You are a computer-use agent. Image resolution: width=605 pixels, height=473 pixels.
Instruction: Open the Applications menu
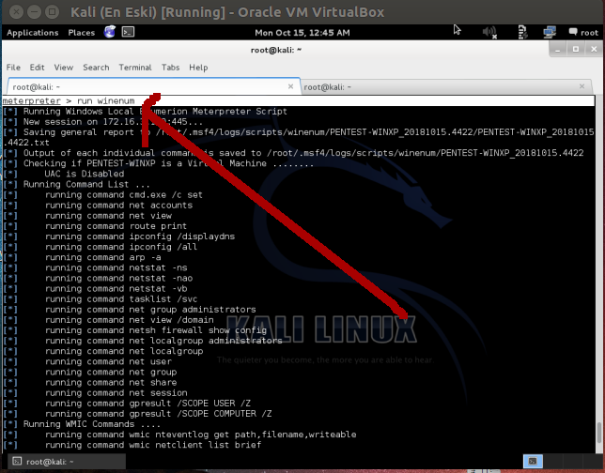(32, 33)
